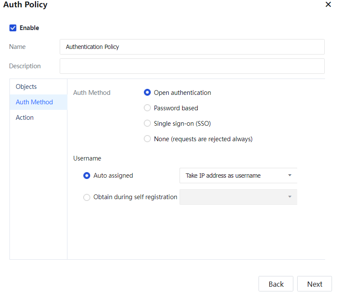Screen dimensions: 338x294
Task: Select Auto assigned username option
Action: pos(87,176)
